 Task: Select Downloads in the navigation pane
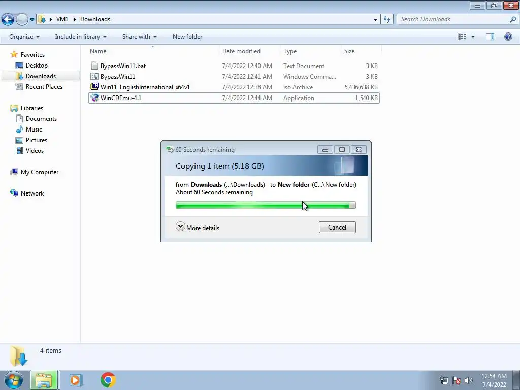click(x=41, y=76)
